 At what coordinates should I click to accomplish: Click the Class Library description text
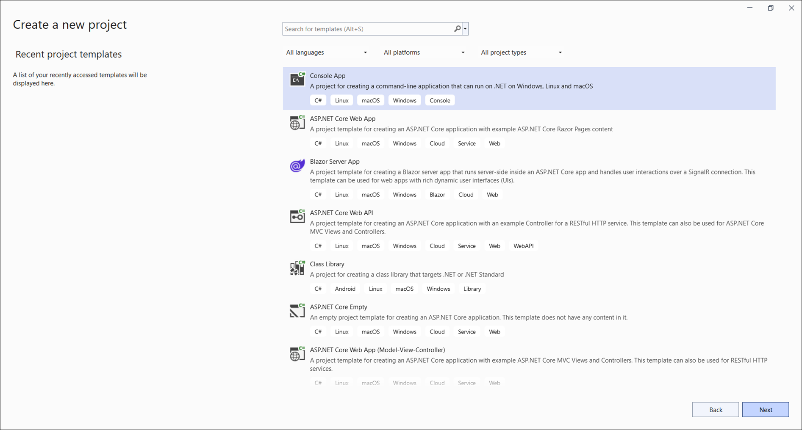click(x=407, y=275)
